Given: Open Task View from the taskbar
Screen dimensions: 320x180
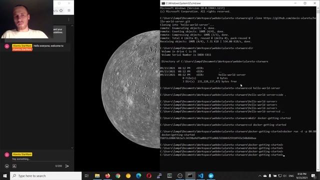Looking at the screenshot, I should pyautogui.click(x=86, y=175).
